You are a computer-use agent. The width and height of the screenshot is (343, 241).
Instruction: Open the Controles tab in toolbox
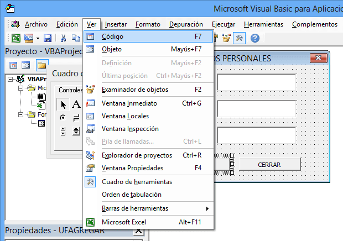[x=70, y=90]
